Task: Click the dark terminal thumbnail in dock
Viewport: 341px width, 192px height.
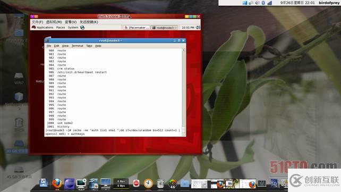Action: [262, 183]
